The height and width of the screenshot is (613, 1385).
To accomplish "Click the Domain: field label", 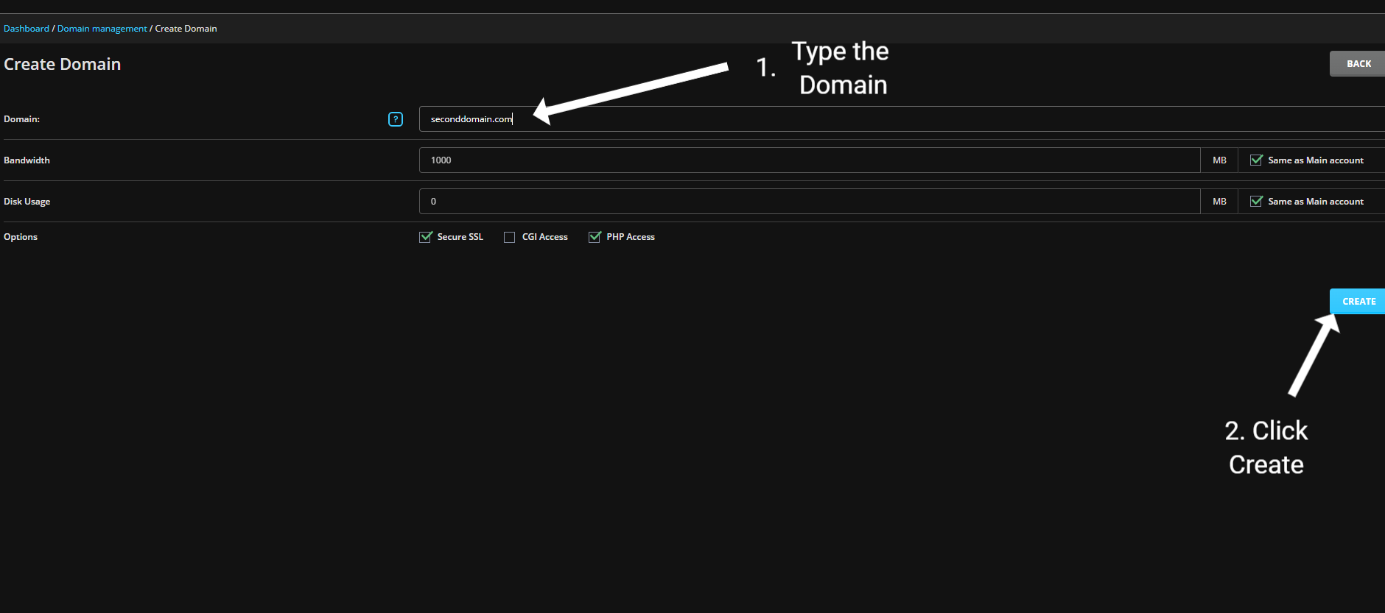I will point(22,119).
